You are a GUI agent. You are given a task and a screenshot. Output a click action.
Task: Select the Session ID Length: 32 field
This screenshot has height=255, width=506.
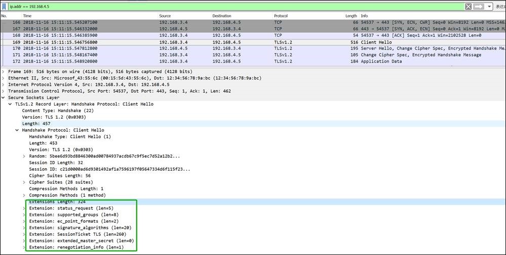click(x=55, y=163)
